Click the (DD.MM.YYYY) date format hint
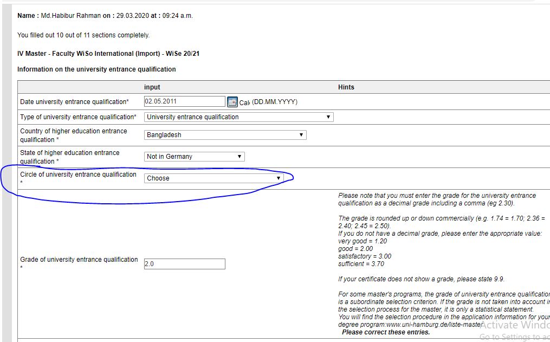The image size is (550, 342). [x=275, y=102]
